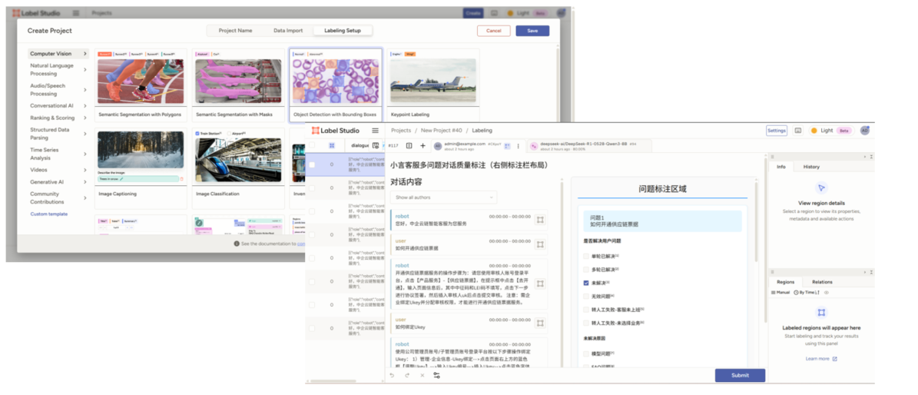
Task: Save the new project
Action: tap(532, 31)
